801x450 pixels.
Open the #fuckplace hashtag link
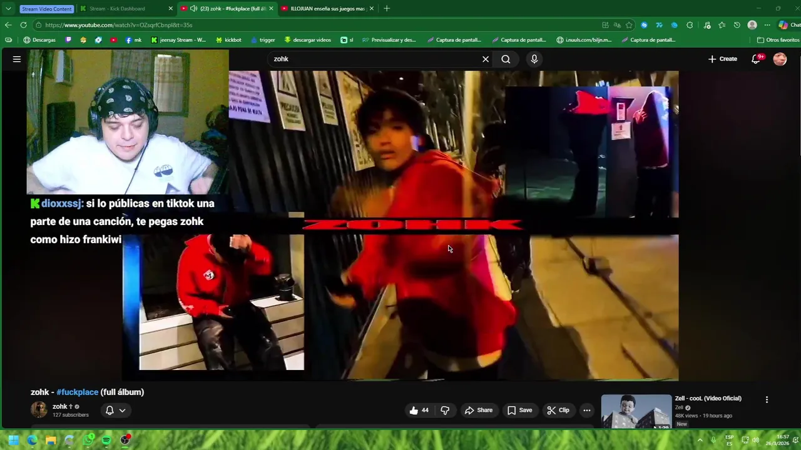[78, 392]
